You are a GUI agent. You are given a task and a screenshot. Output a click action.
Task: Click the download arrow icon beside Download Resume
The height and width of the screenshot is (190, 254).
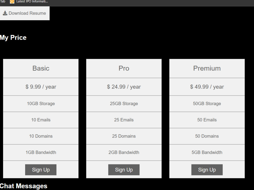5,13
